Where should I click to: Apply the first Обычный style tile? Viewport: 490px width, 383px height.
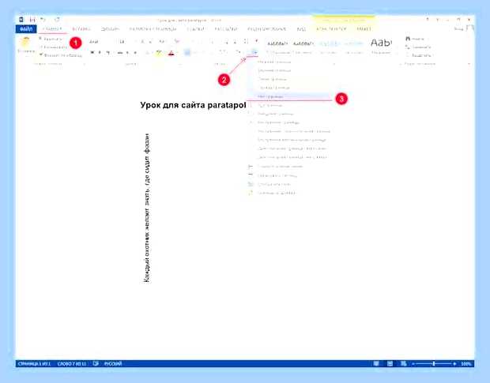point(278,47)
